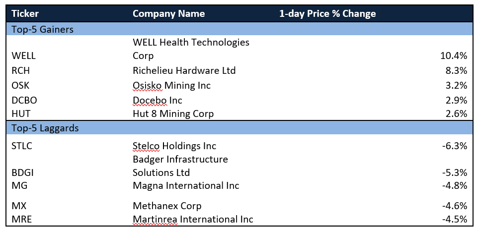Select the Methanex Corp company name
This screenshot has height=227, width=478.
pyautogui.click(x=167, y=206)
